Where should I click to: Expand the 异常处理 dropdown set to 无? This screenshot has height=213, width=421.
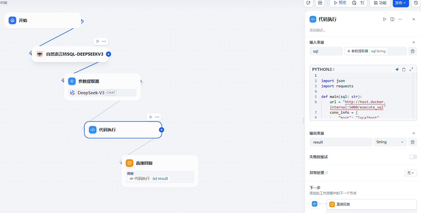pos(411,173)
